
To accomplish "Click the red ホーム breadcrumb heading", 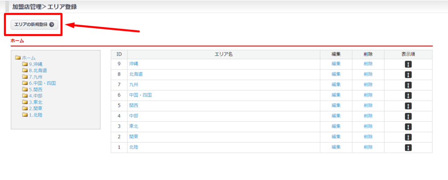I will click(x=17, y=41).
